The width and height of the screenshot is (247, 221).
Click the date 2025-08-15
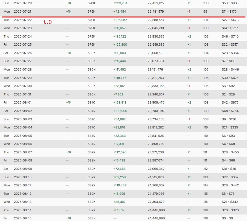click(x=23, y=218)
